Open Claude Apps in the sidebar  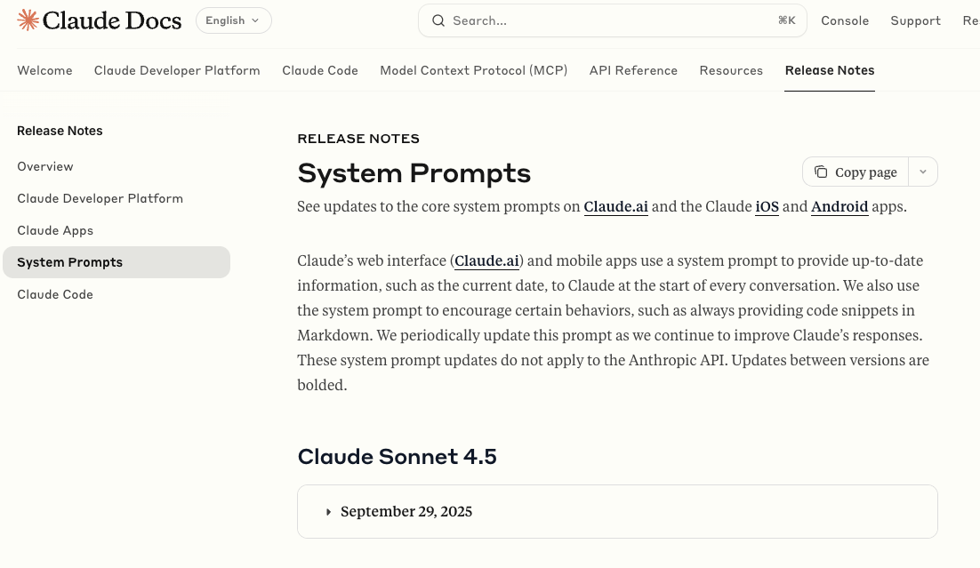[x=55, y=230]
